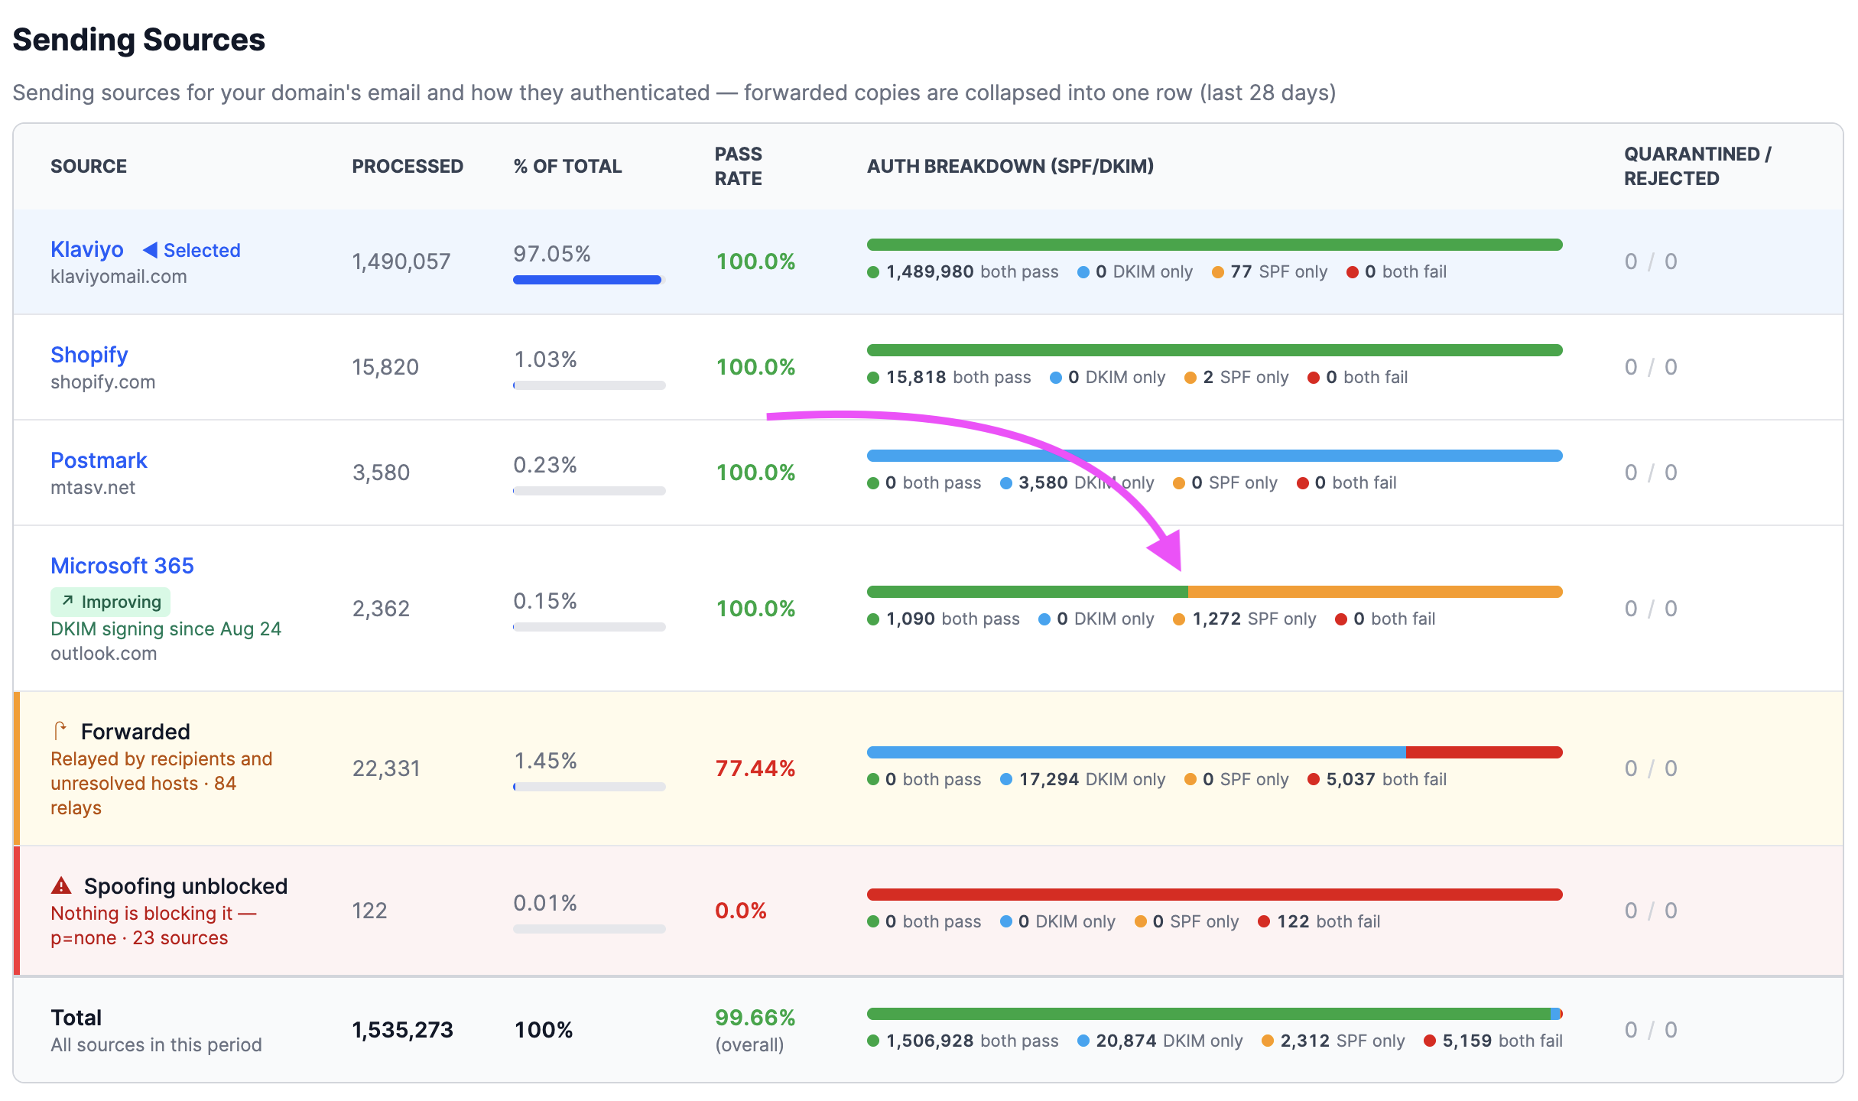
Task: Click the 0 / 0 quarantined value for Forwarded
Action: [1651, 768]
